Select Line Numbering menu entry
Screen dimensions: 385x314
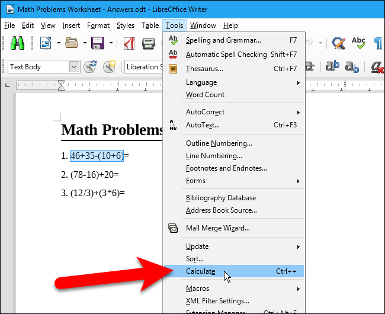point(234,156)
